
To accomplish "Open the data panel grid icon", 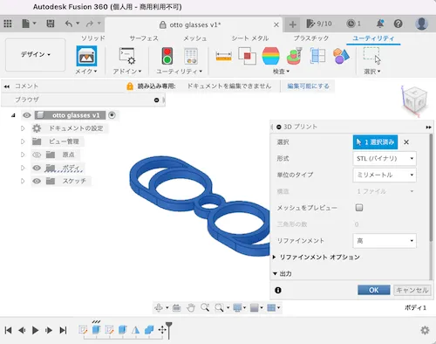I will [x=8, y=24].
